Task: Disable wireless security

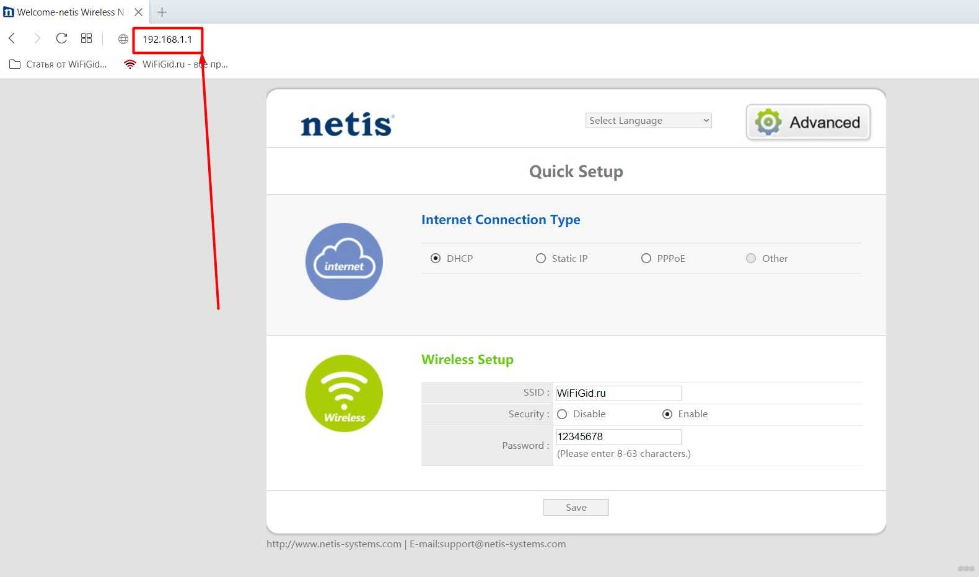Action: click(562, 414)
